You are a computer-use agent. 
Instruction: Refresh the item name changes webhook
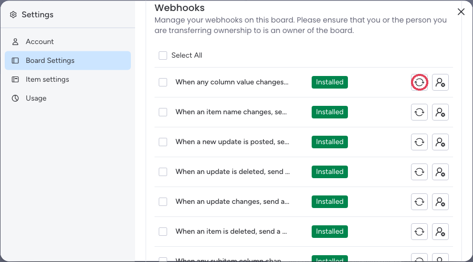419,112
